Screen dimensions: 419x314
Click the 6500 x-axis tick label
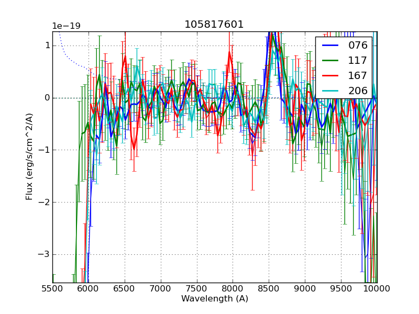point(125,288)
